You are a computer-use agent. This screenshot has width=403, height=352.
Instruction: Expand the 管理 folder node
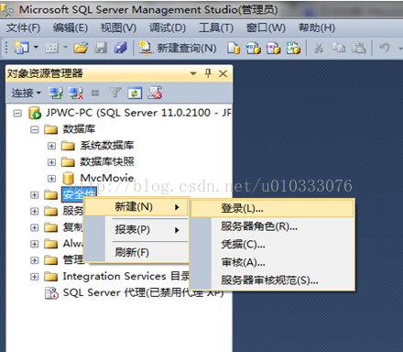35,260
